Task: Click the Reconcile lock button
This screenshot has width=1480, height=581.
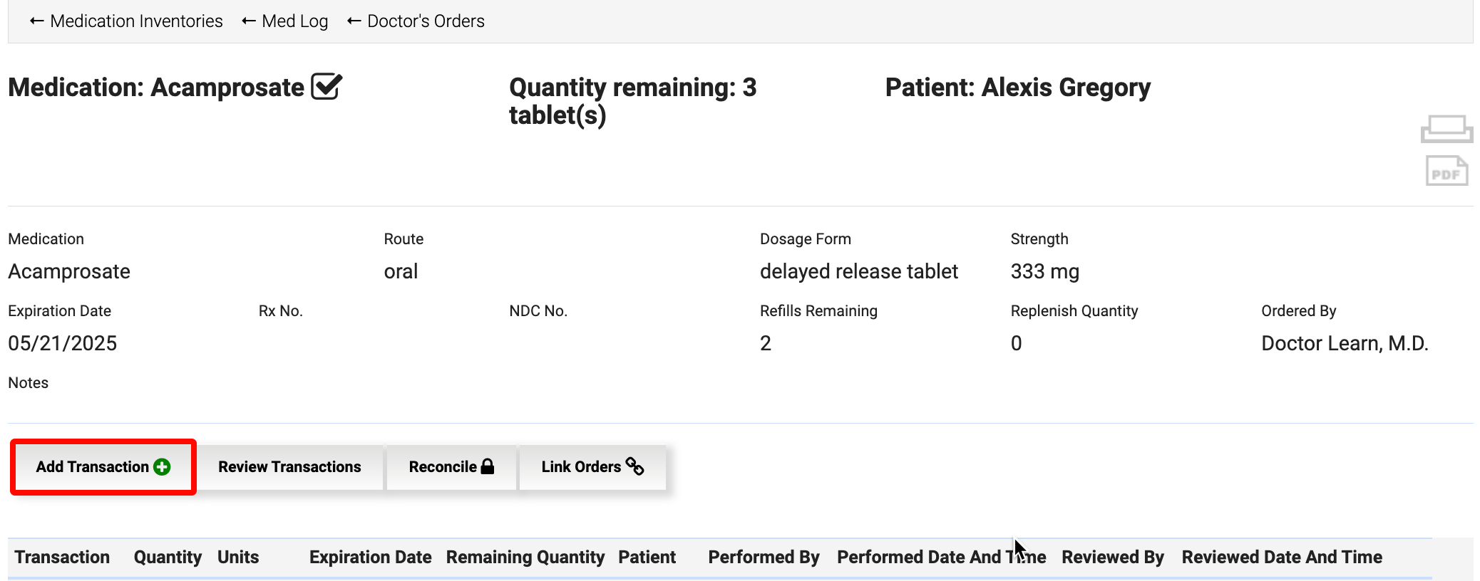Action: [x=451, y=467]
